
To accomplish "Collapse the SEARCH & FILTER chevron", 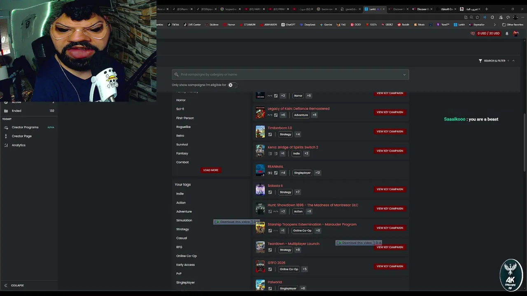I will (513, 61).
